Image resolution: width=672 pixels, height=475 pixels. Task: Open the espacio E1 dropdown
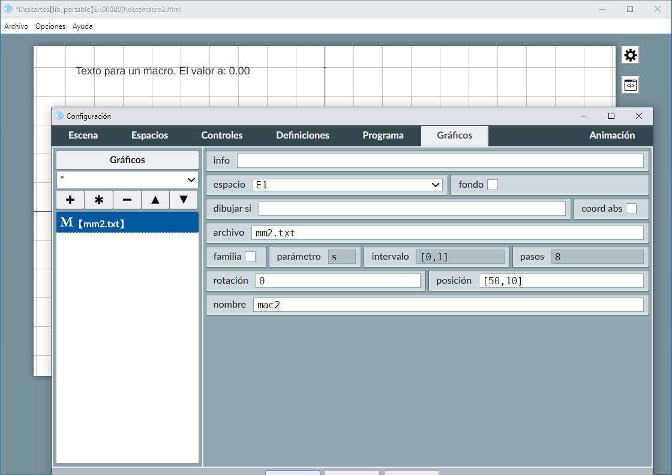[x=348, y=185]
